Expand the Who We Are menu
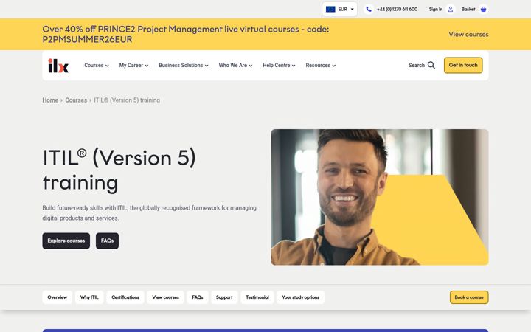 pos(235,66)
